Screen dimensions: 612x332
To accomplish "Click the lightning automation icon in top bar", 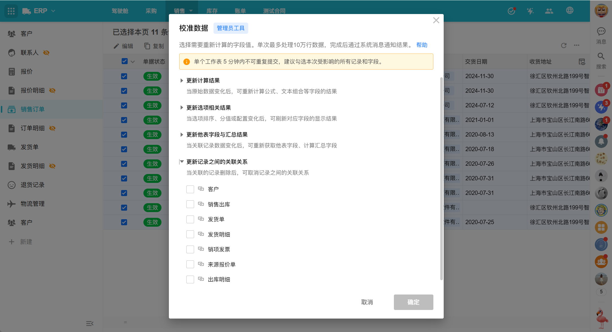I will coord(530,11).
